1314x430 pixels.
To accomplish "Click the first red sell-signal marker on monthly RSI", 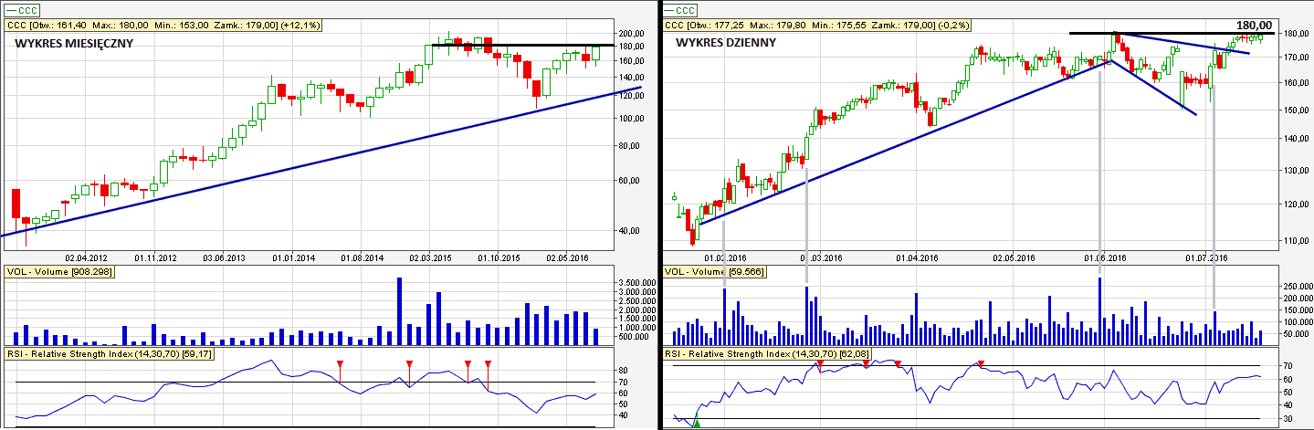I will 340,365.
